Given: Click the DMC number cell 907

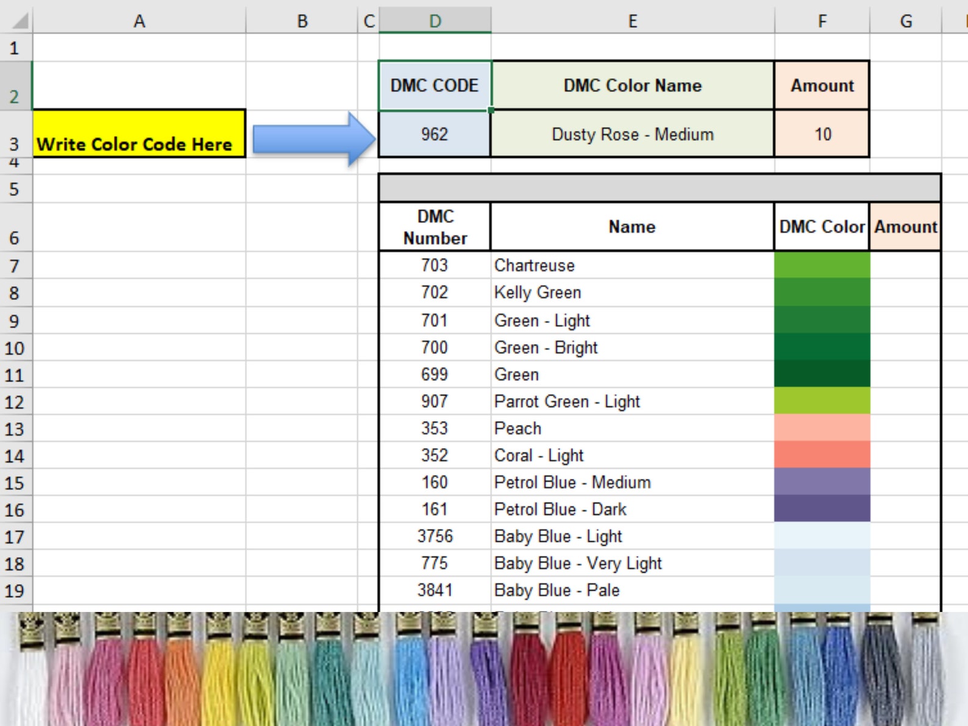Looking at the screenshot, I should (435, 401).
